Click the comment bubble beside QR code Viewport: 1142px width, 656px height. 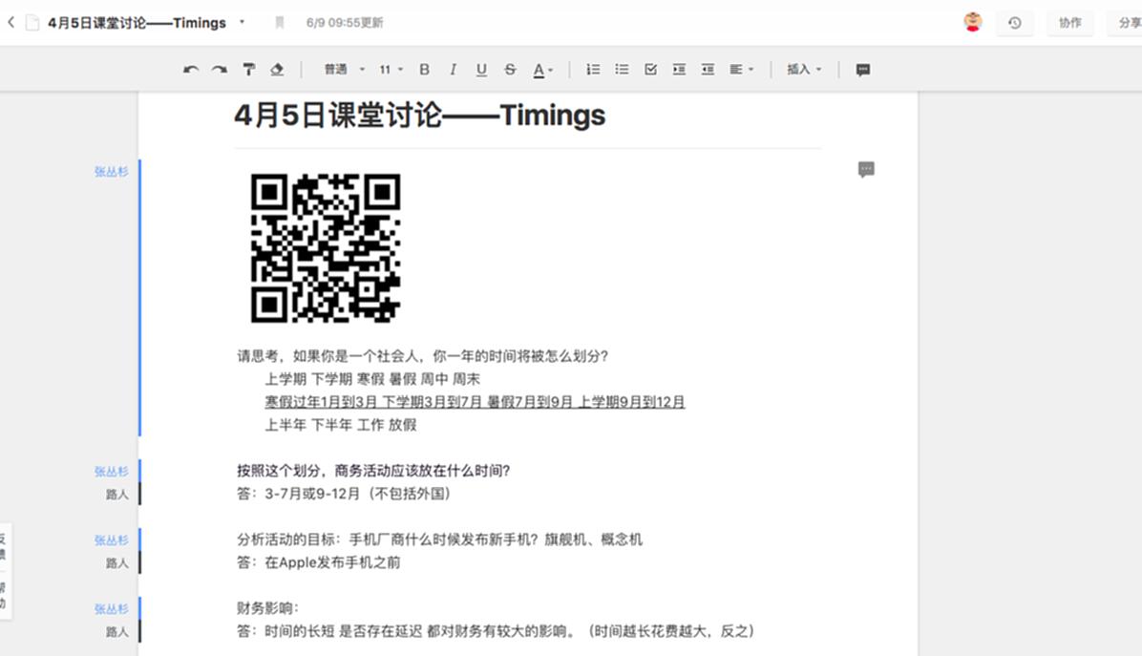[x=866, y=170]
